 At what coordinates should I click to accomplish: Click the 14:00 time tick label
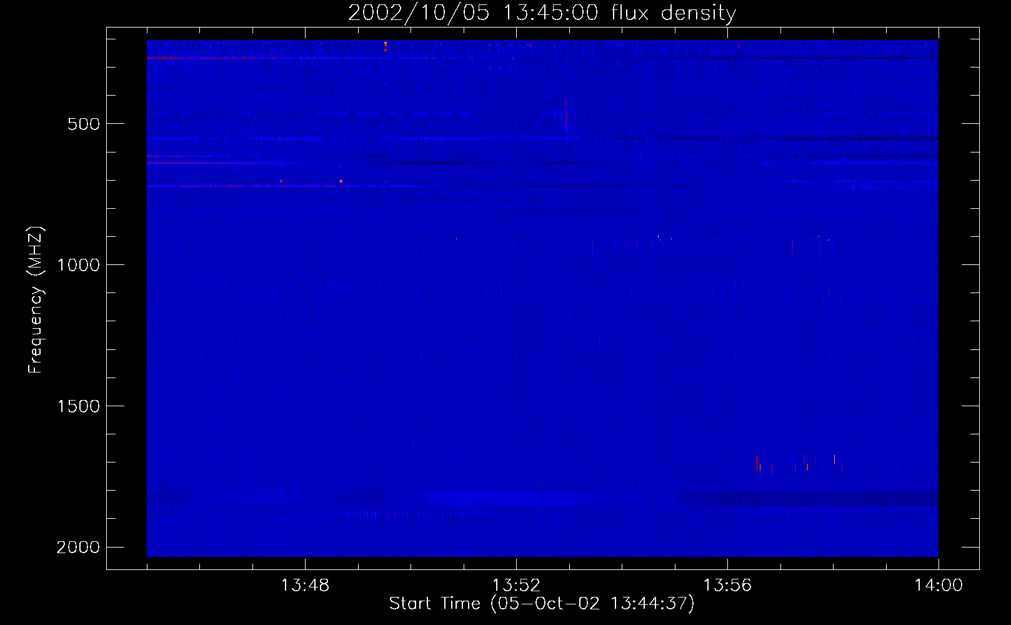[x=939, y=586]
